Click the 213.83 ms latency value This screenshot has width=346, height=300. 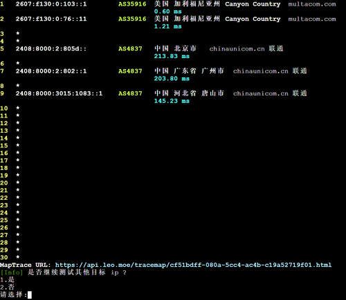172,56
